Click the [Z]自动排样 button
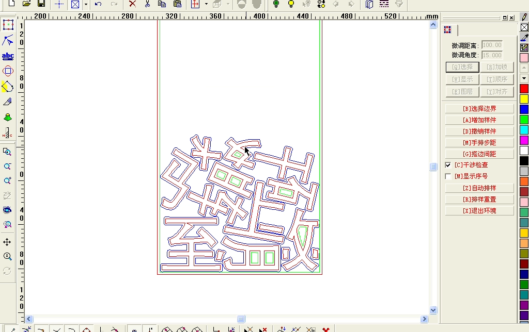Image resolution: width=529 pixels, height=332 pixels. [479, 188]
